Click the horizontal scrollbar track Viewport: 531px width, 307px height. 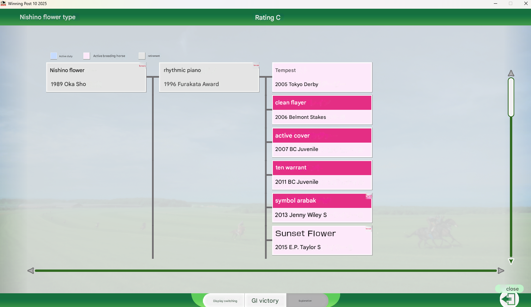(x=266, y=271)
